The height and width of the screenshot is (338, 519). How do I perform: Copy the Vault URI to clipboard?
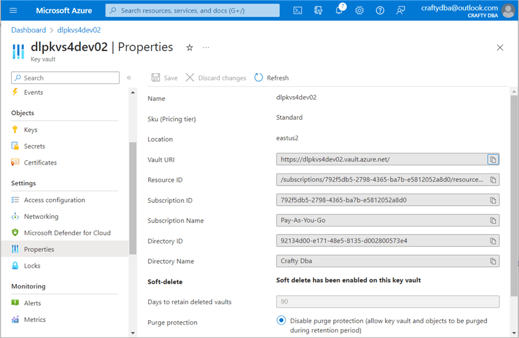[493, 159]
